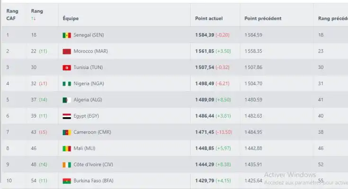The image size is (348, 189).
Task: Click the Morocco flag icon
Action: (67, 52)
